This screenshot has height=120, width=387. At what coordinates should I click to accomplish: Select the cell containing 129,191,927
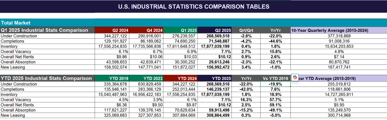tap(112, 41)
